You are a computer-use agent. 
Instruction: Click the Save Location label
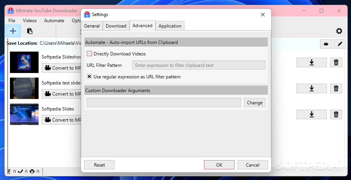[22, 43]
